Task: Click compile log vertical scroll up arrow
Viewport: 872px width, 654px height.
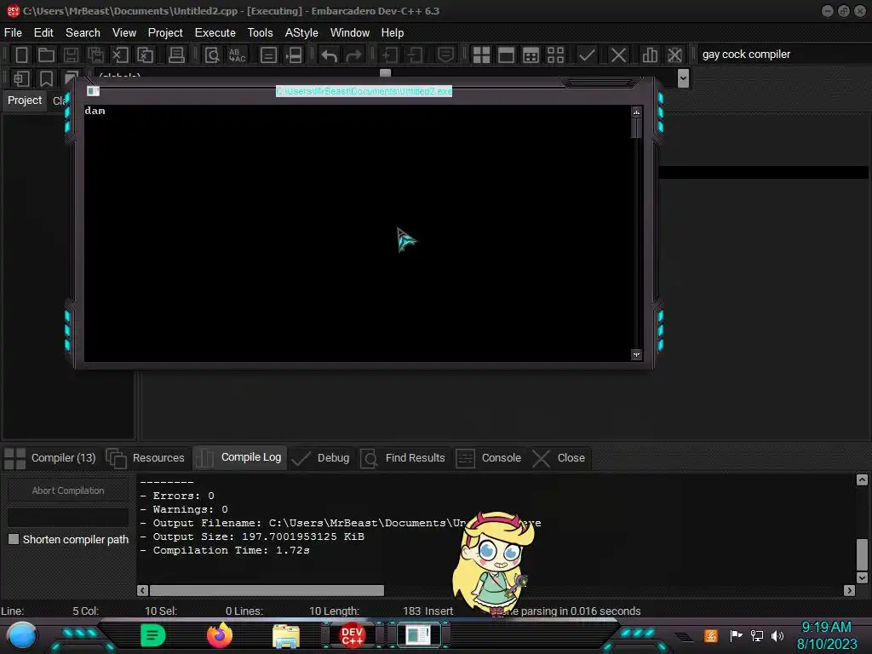Action: click(x=862, y=480)
